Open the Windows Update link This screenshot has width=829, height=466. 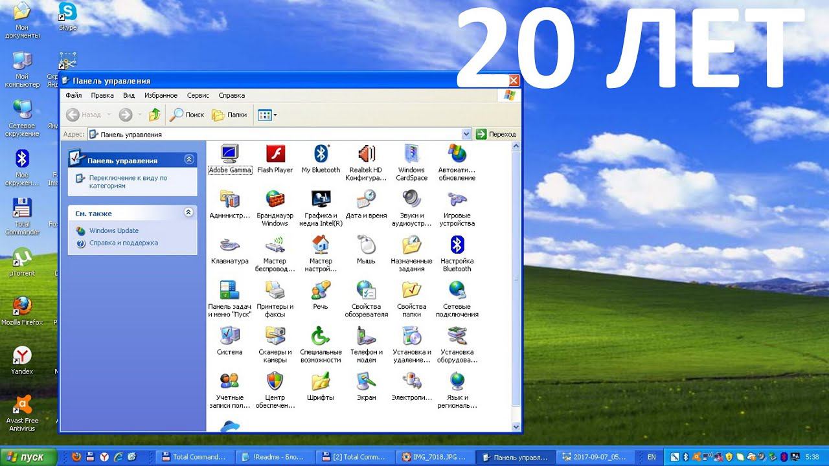pyautogui.click(x=114, y=230)
